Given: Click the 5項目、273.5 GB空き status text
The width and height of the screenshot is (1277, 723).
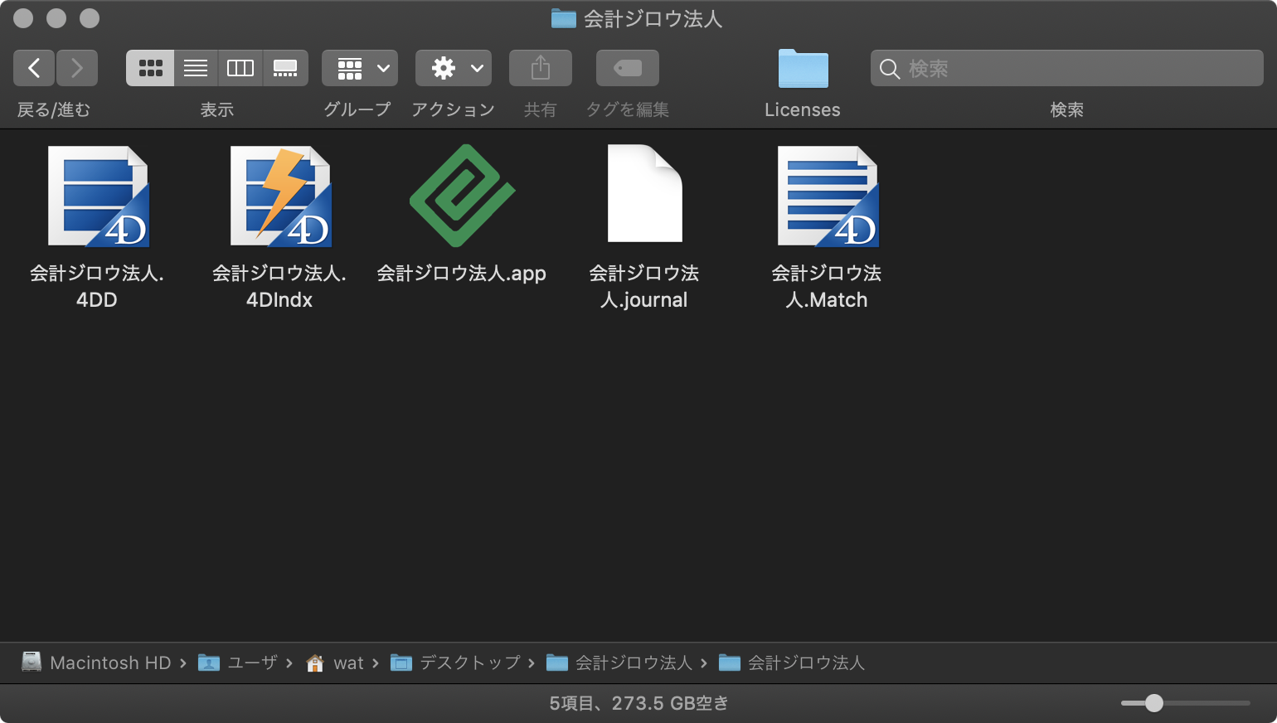Looking at the screenshot, I should pos(638,703).
